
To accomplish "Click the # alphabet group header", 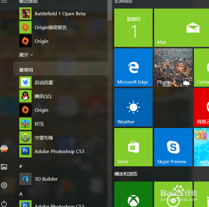I will [21, 166].
